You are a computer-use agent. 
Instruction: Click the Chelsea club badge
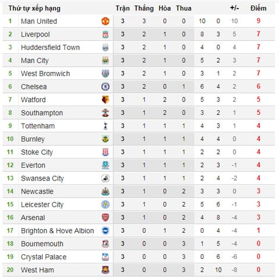[x=105, y=86]
